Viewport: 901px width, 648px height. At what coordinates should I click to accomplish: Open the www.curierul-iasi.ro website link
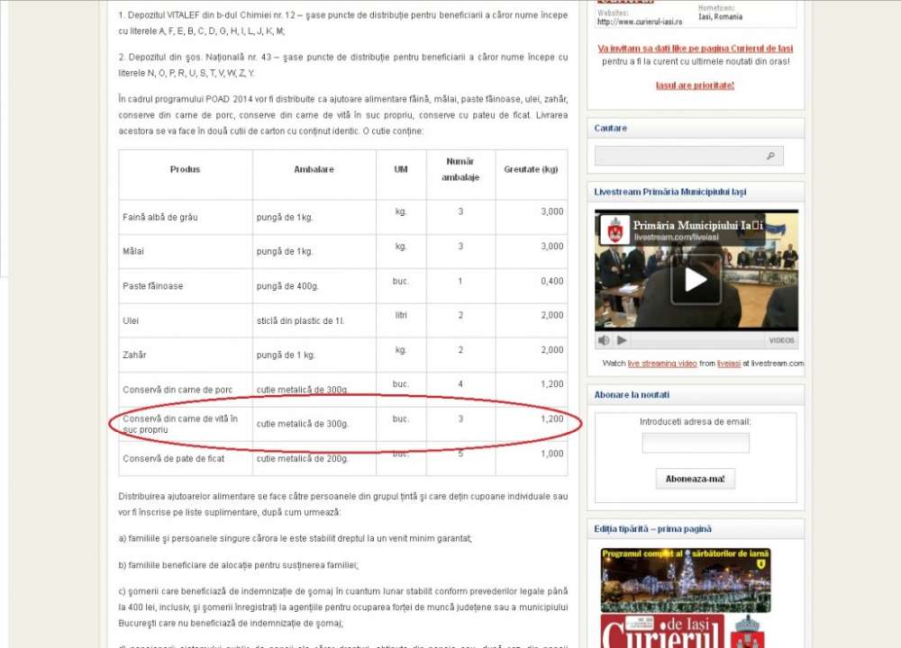coord(640,22)
